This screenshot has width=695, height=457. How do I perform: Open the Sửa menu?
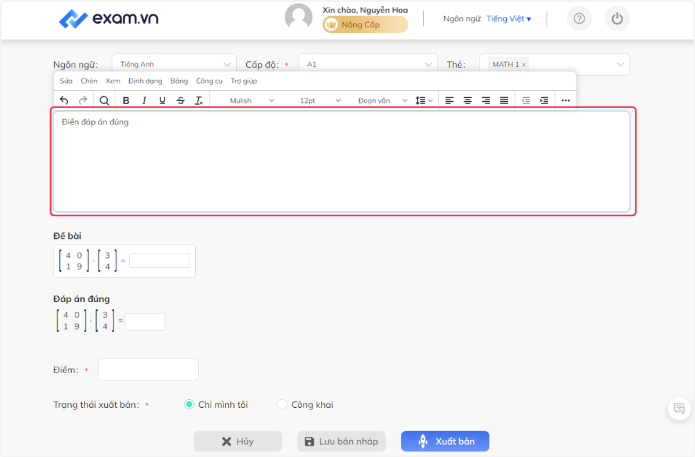66,81
